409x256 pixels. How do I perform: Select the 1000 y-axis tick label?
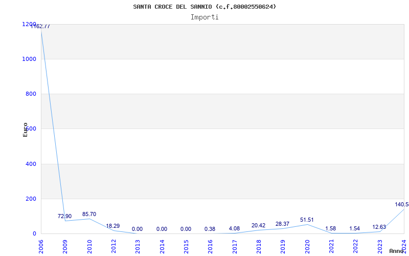click(x=29, y=59)
